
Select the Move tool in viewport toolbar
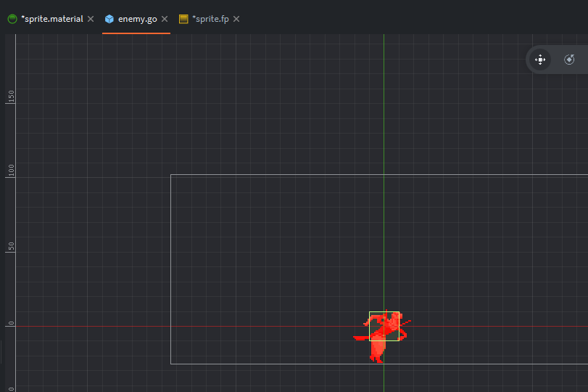click(x=540, y=60)
